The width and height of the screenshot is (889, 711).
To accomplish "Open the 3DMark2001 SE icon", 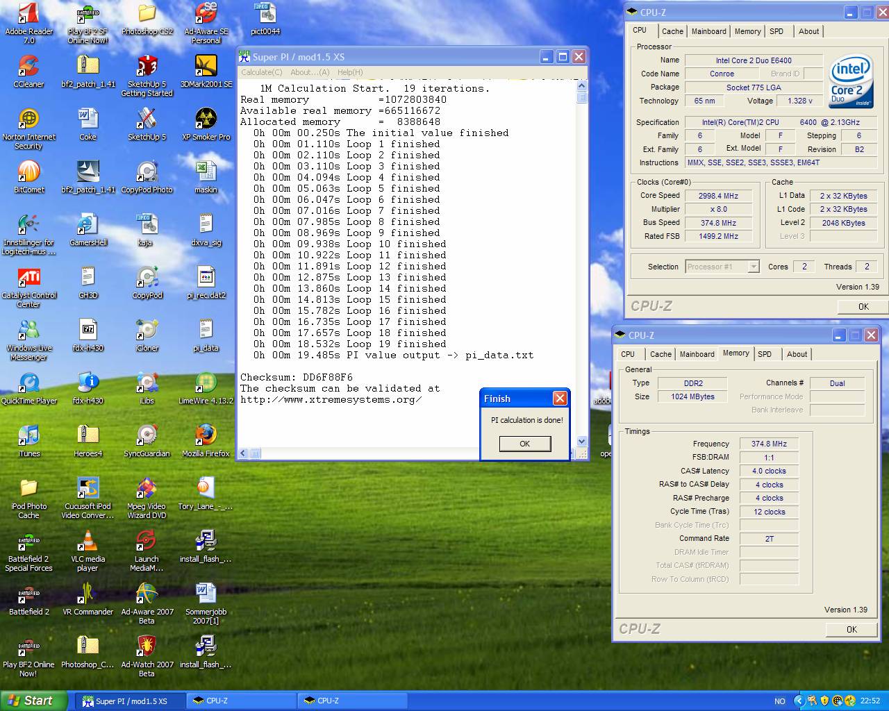I will pos(206,72).
